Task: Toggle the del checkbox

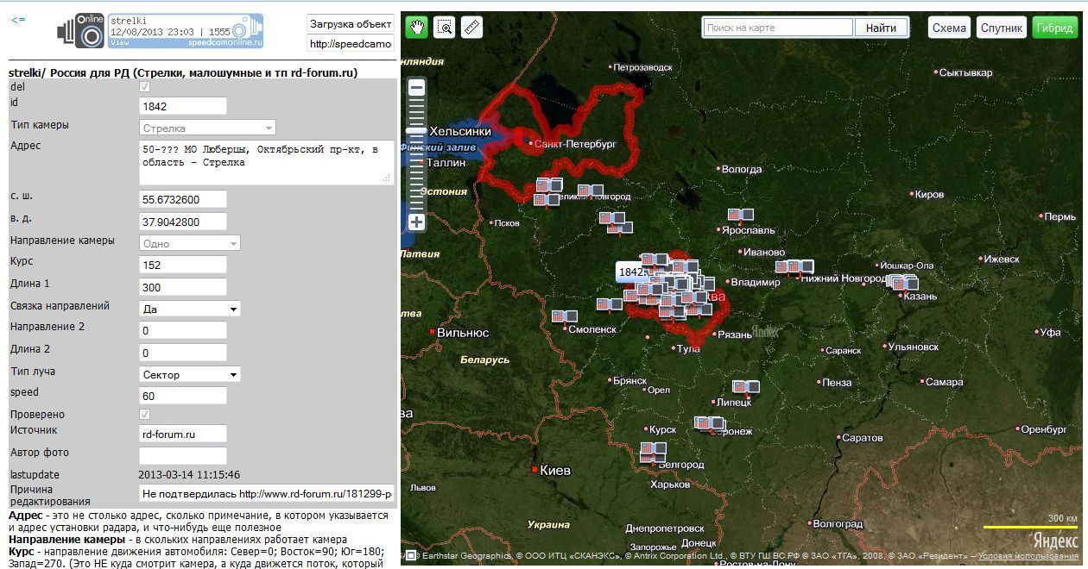Action: click(144, 87)
